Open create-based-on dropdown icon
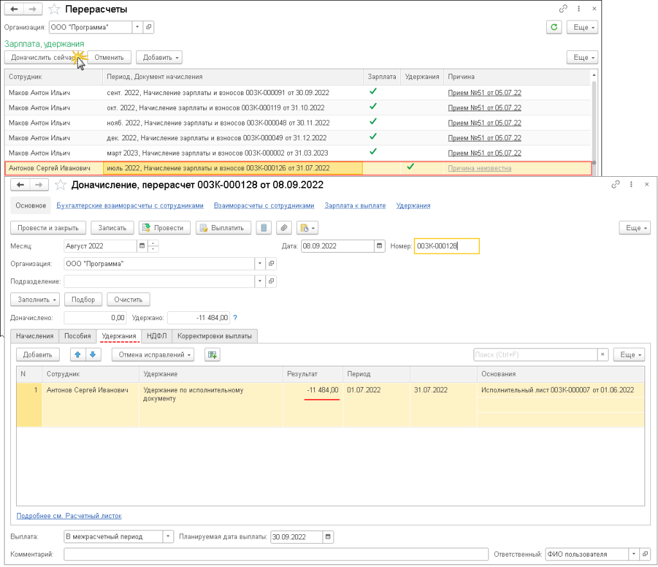Screen dimensions: 658x567 (308, 228)
